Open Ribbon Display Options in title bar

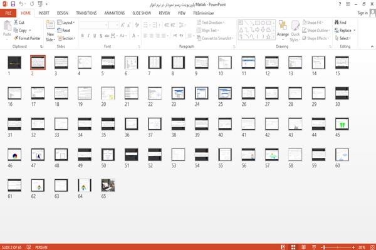[x=348, y=4]
